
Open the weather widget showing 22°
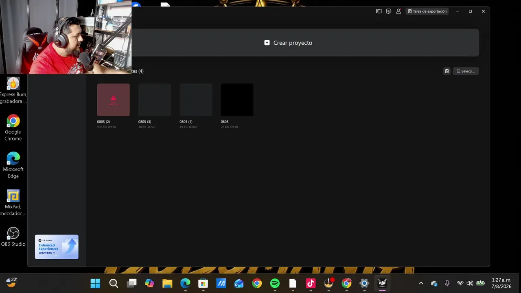point(12,282)
